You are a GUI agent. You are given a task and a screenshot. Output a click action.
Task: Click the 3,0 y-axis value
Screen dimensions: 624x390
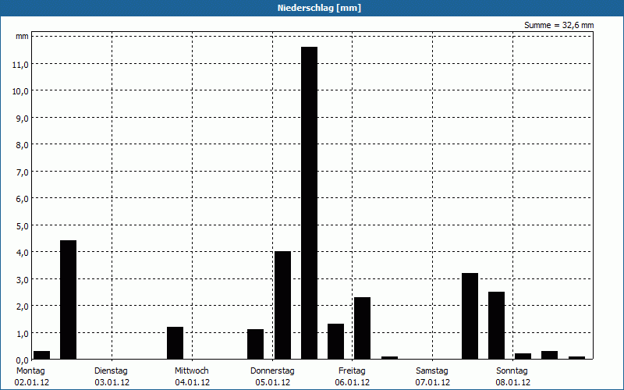(23, 279)
